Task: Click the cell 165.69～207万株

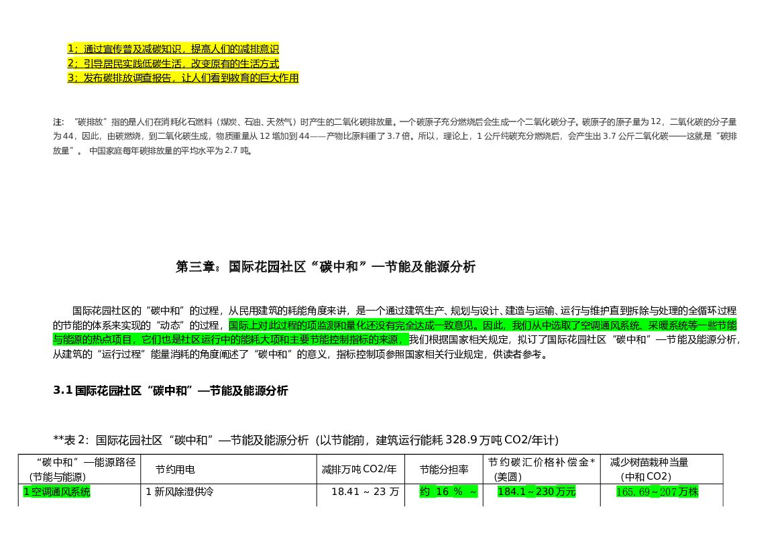Action: [657, 492]
